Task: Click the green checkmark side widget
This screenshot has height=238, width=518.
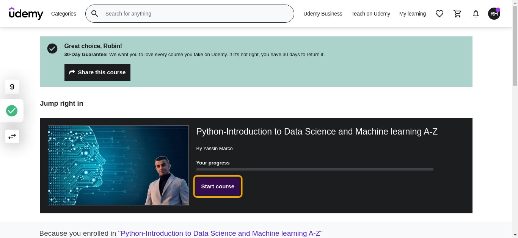Action: pos(12,111)
